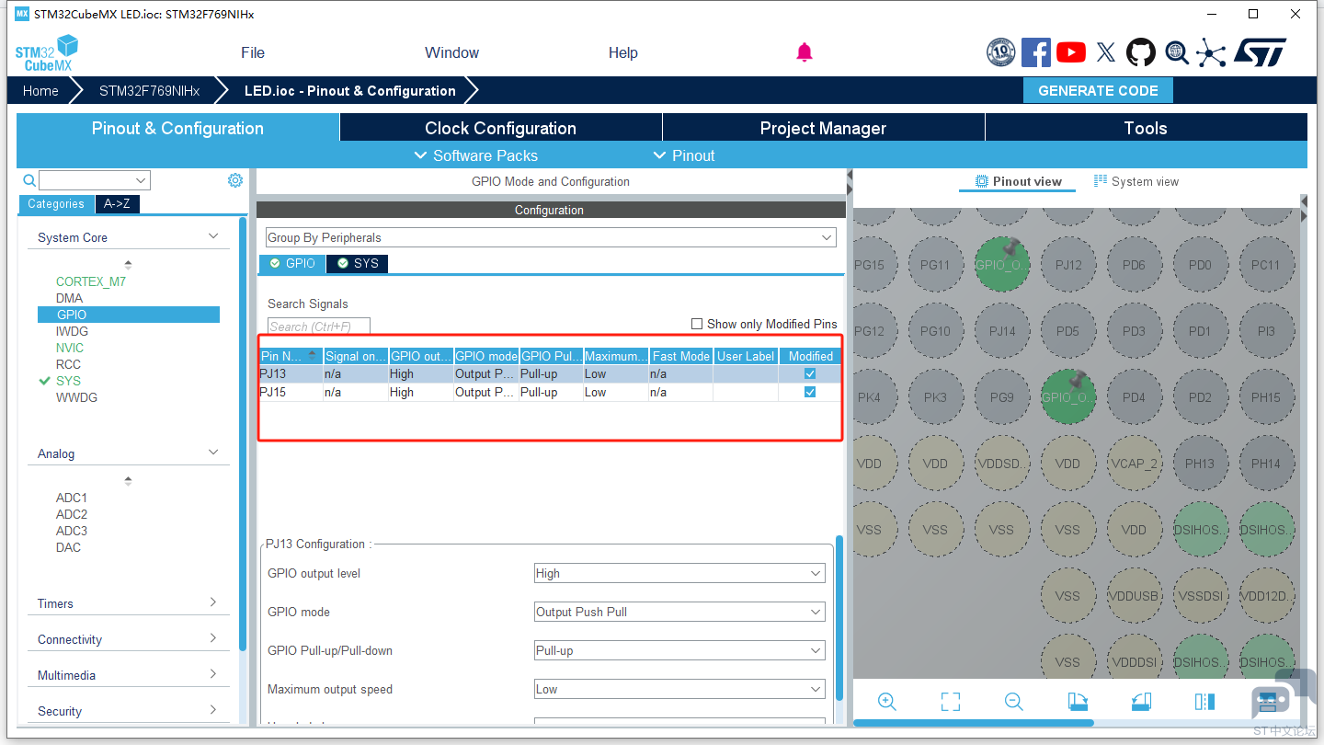Click the Search Signals input field
This screenshot has width=1324, height=745.
pyautogui.click(x=319, y=327)
